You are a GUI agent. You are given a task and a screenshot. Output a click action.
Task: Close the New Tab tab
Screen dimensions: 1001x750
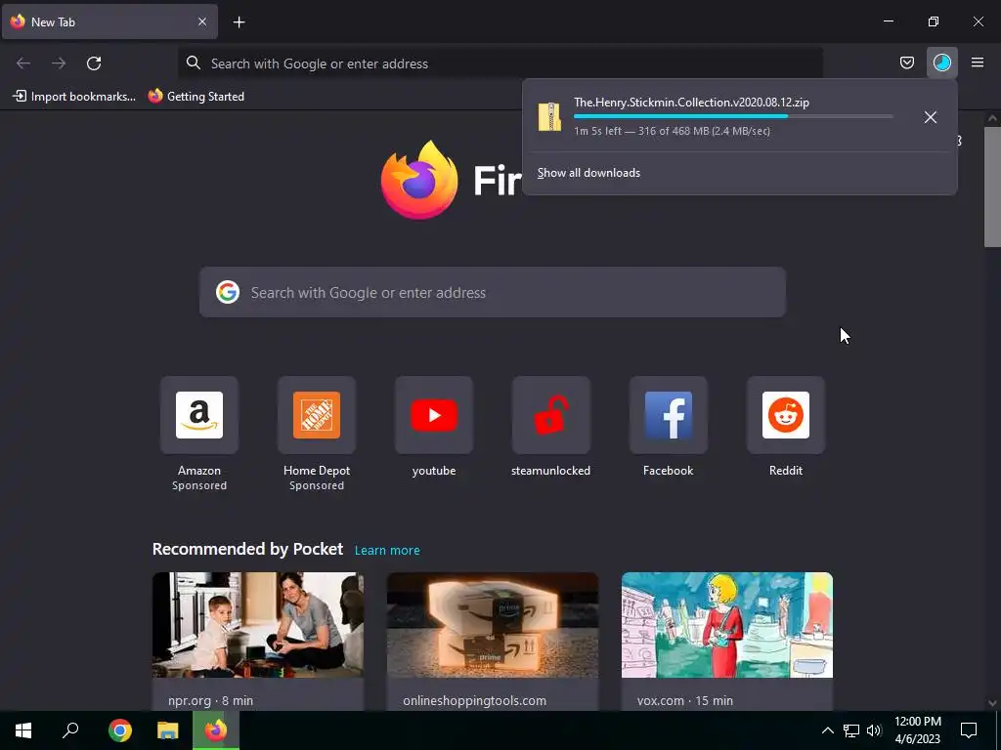201,21
